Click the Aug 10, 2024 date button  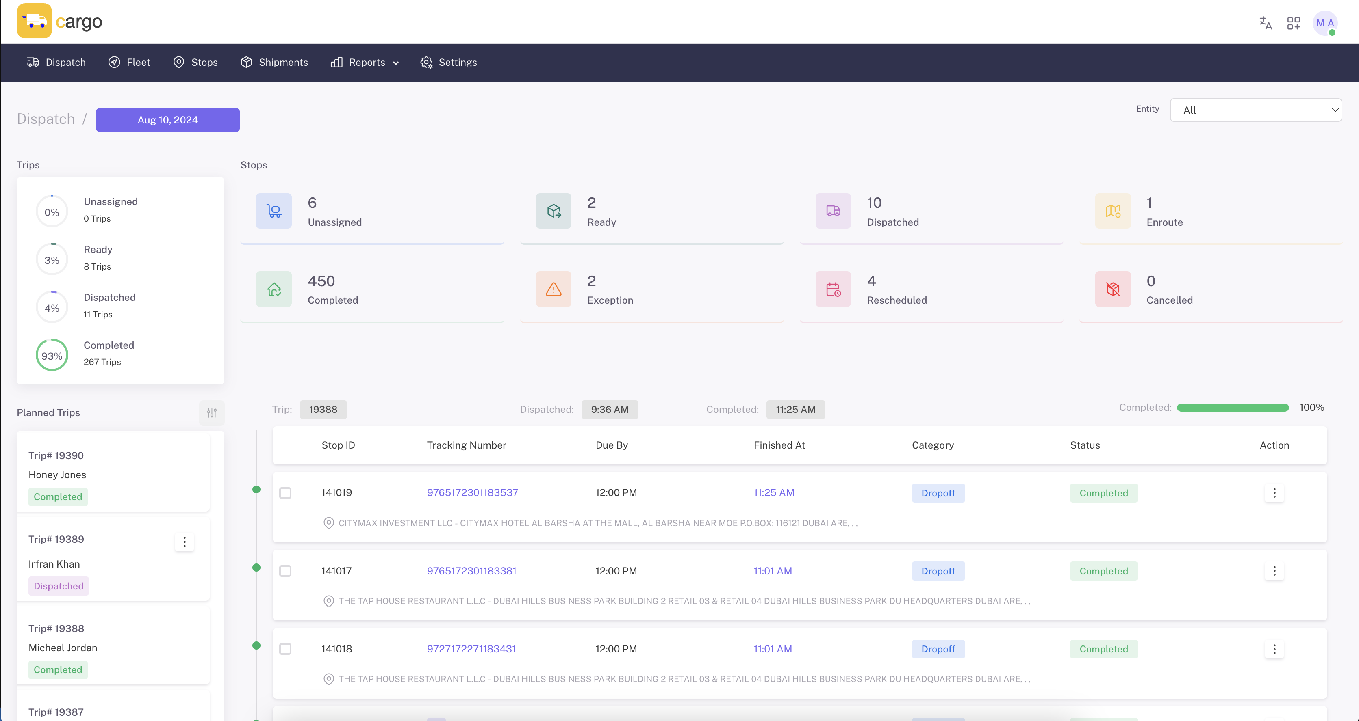(168, 120)
